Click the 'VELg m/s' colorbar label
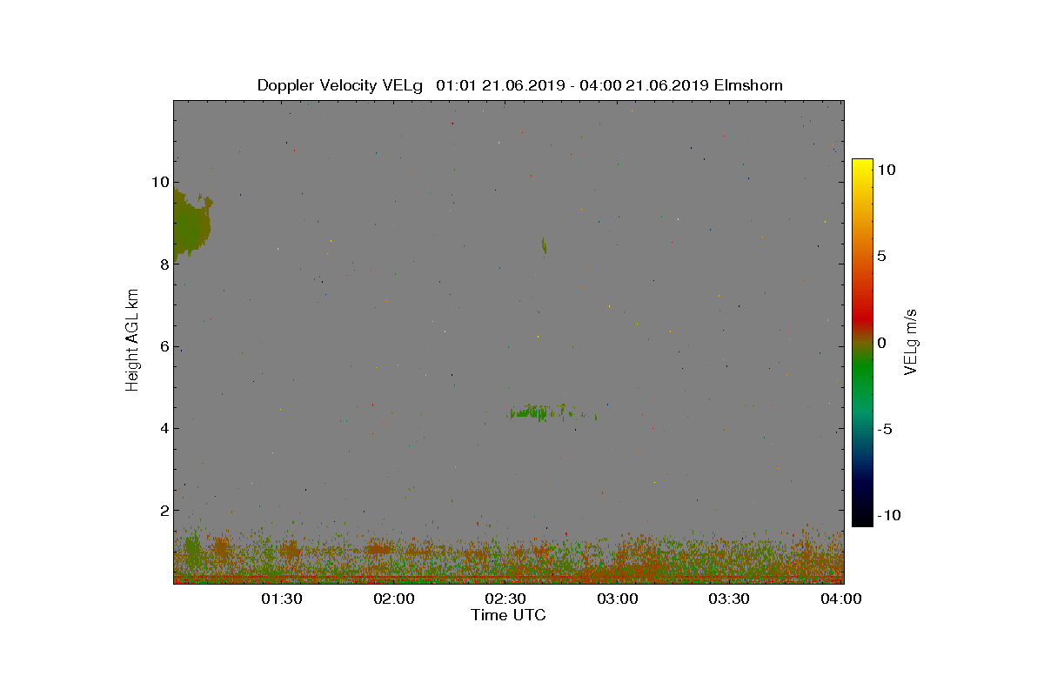The width and height of the screenshot is (1044, 696). click(x=911, y=340)
